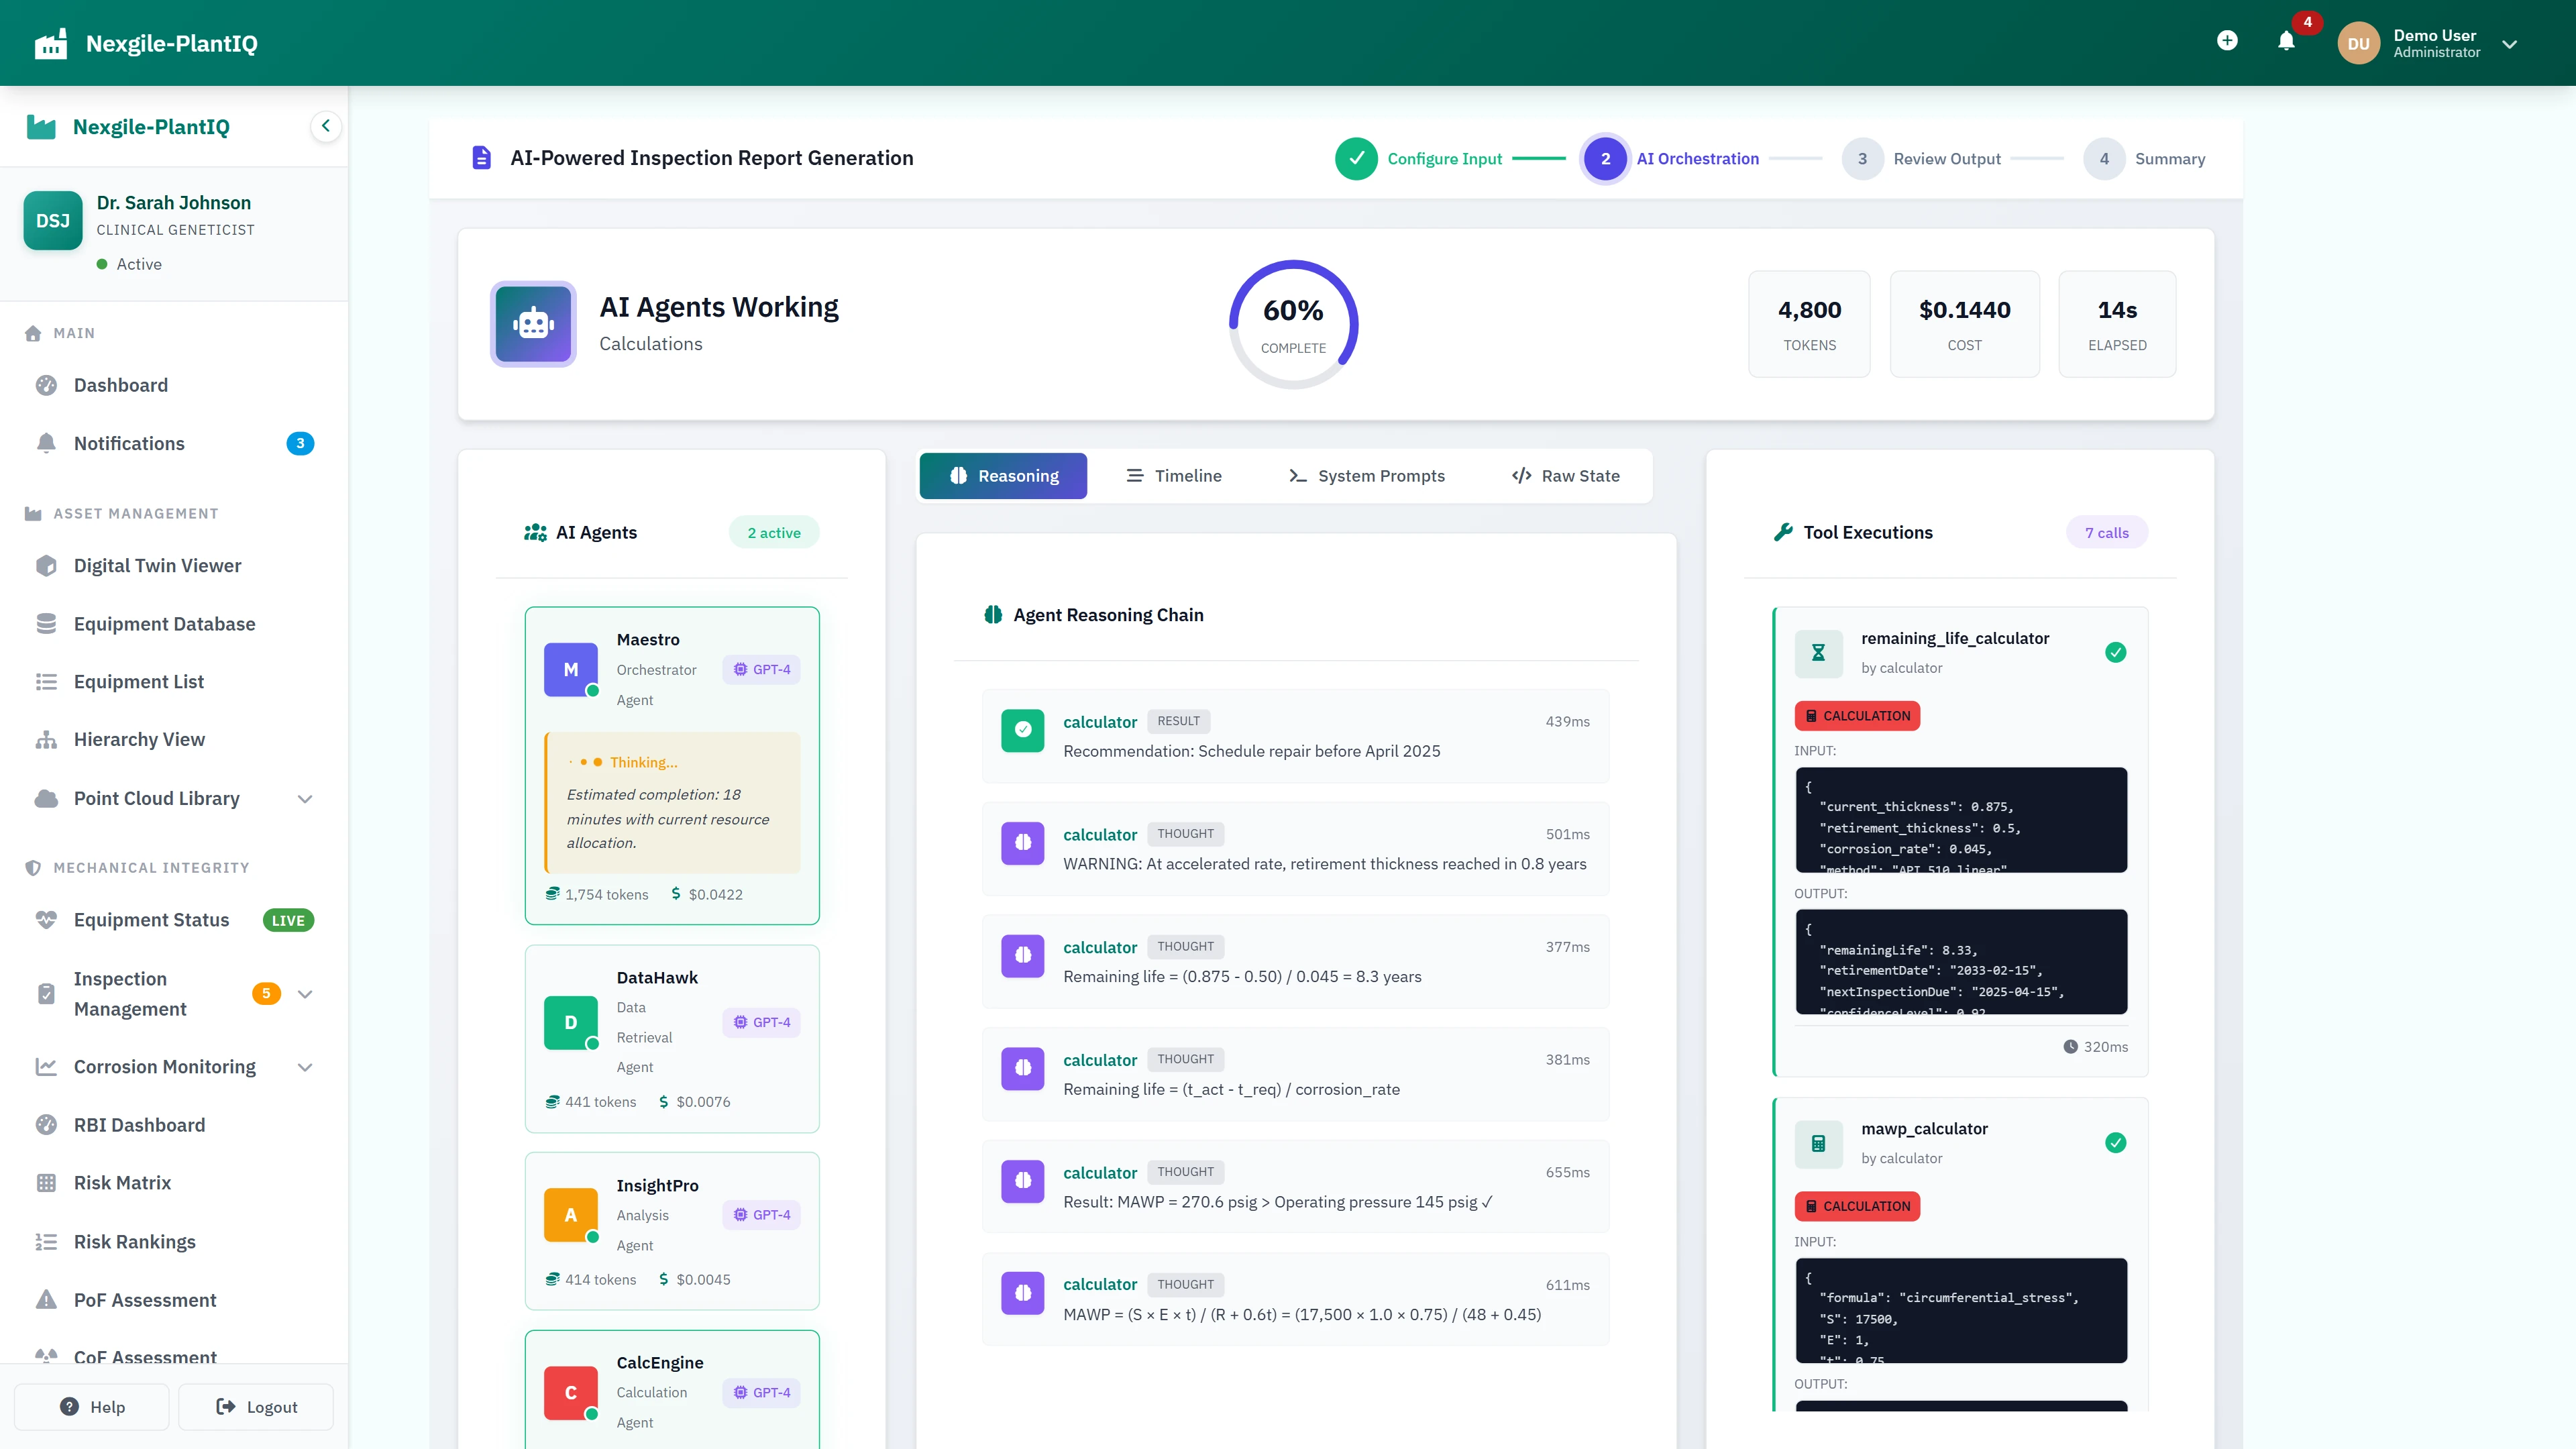Viewport: 2576px width, 1449px height.
Task: Click the AI Agents robot icon
Action: 533,324
